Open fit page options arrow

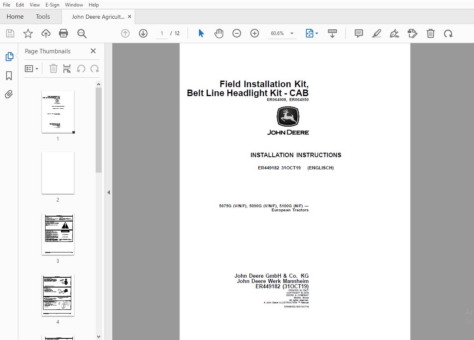point(317,33)
